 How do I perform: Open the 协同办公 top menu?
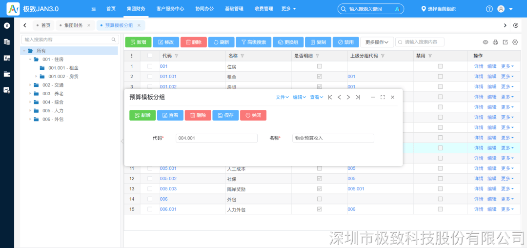click(x=204, y=9)
